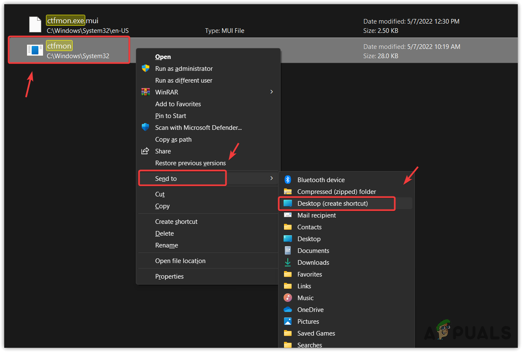Click the Run as administrator shield icon

point(146,68)
